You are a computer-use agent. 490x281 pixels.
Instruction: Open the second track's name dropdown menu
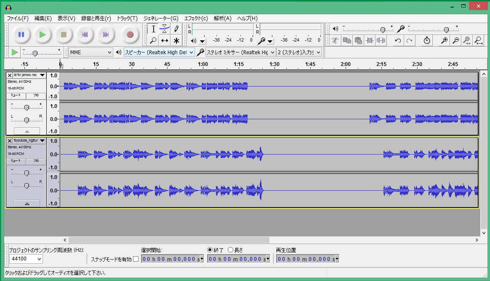click(42, 141)
